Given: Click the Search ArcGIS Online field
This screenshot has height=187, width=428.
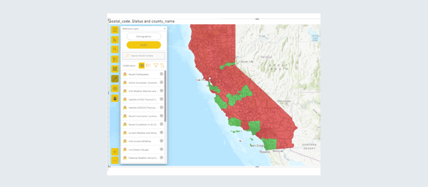Looking at the screenshot, I should [144, 56].
